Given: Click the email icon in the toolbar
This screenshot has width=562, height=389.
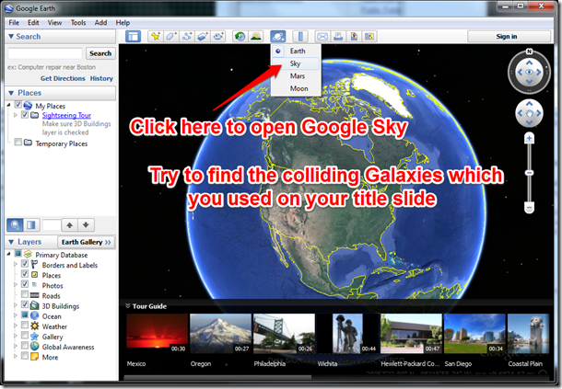Looking at the screenshot, I should (x=322, y=37).
